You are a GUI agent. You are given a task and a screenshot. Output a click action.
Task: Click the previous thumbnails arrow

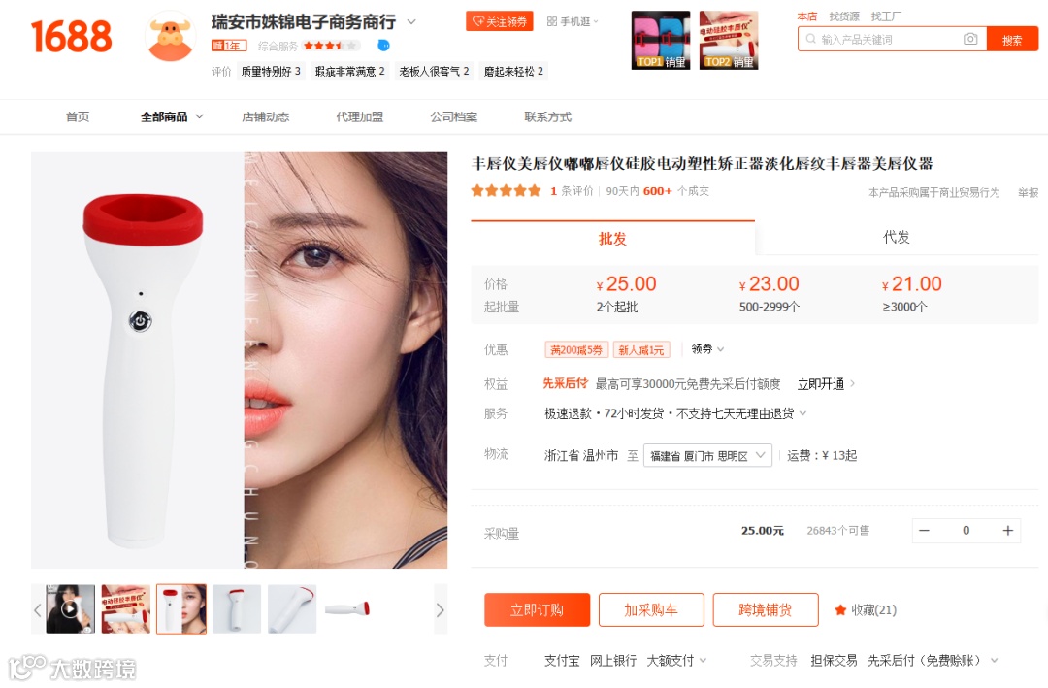click(x=38, y=609)
